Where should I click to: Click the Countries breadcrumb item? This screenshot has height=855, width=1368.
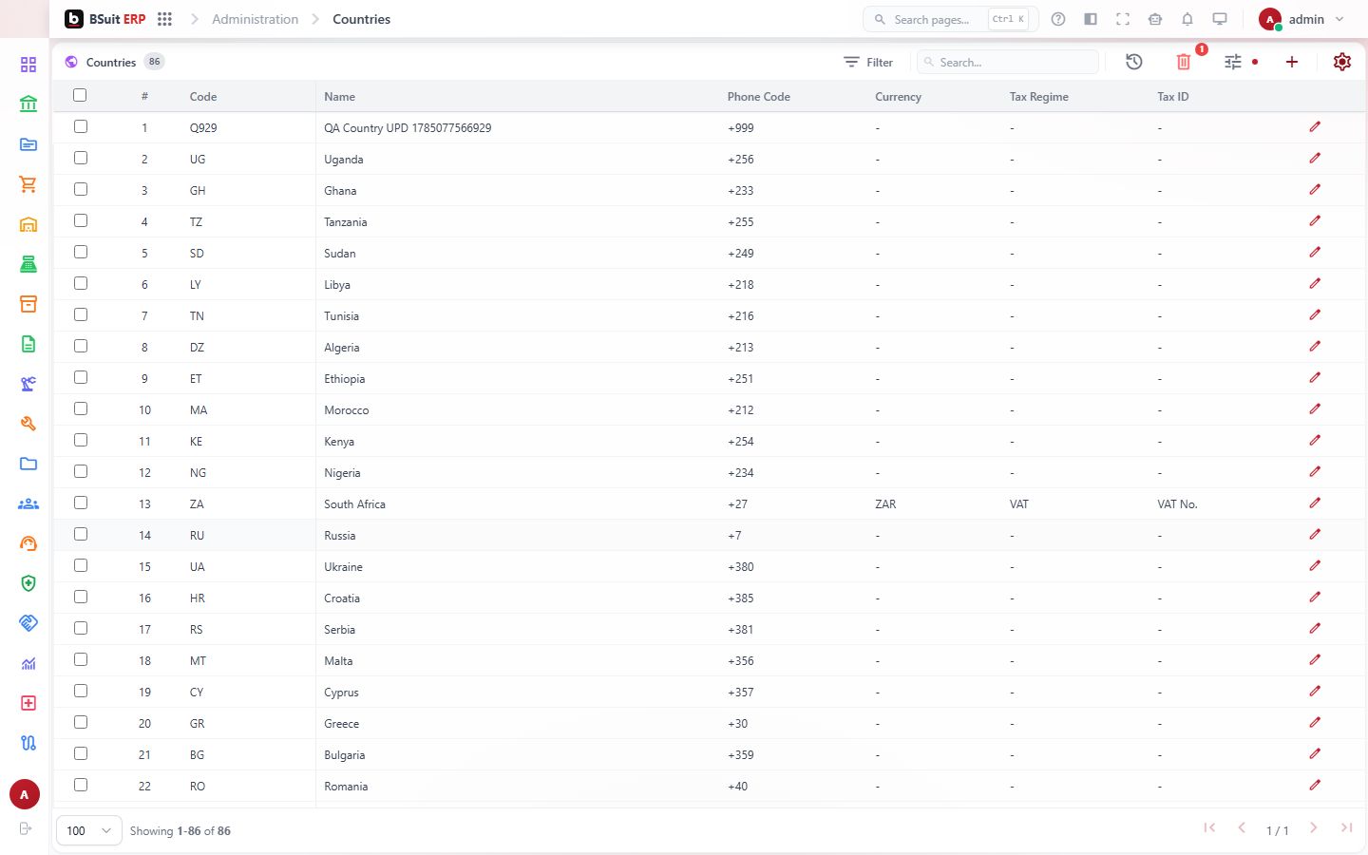click(361, 19)
